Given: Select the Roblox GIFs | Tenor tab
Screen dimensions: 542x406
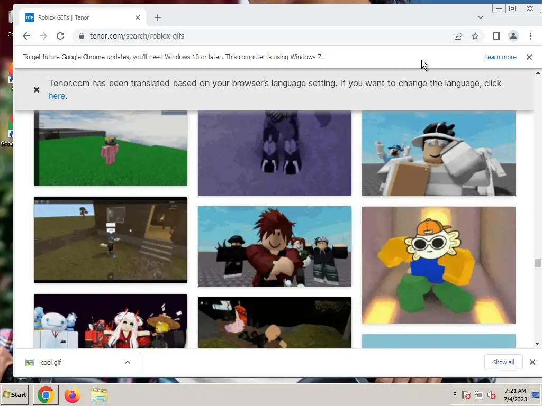Looking at the screenshot, I should [x=82, y=17].
